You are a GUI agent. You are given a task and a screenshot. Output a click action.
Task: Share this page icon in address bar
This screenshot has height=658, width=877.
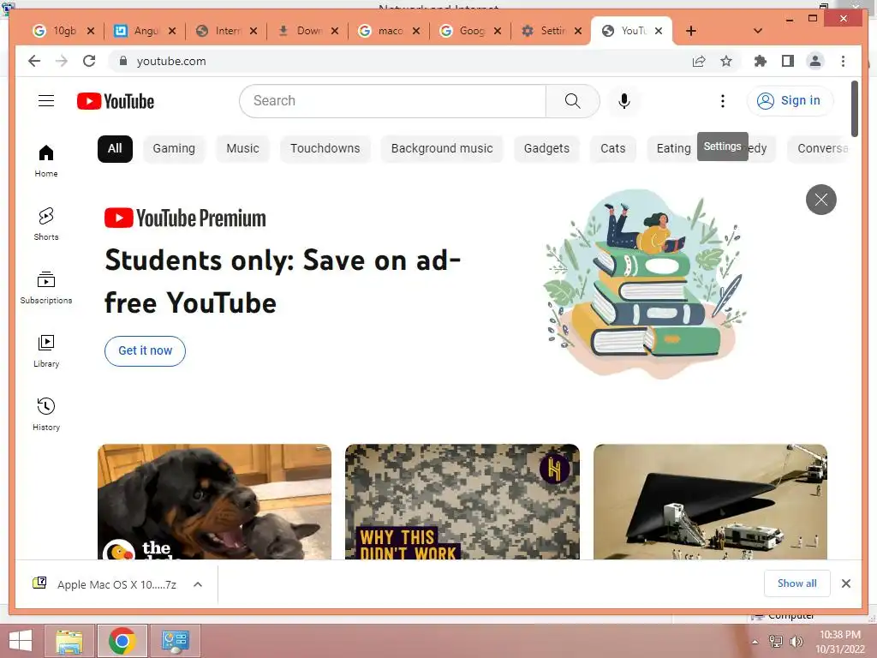699,61
